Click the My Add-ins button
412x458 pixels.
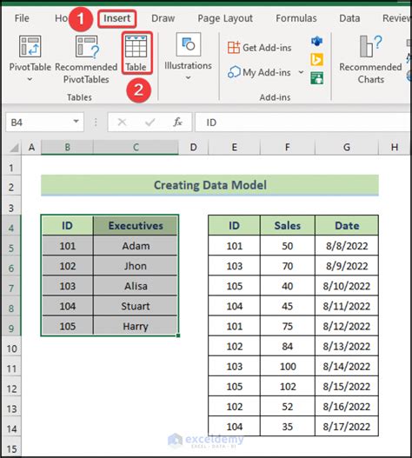tap(260, 72)
